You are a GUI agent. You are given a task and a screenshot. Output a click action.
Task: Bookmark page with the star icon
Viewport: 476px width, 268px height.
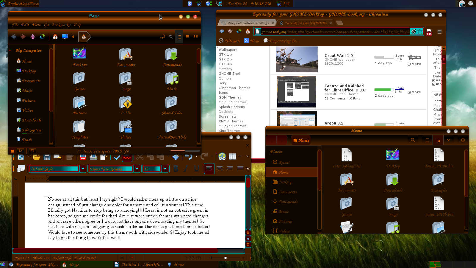(420, 31)
